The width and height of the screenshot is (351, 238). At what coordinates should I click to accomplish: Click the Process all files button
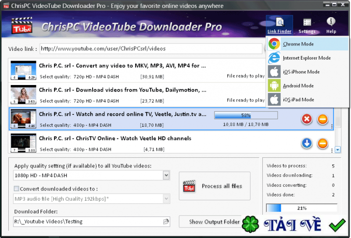(215, 186)
